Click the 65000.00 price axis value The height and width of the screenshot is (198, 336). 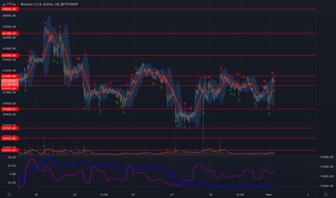click(9, 49)
